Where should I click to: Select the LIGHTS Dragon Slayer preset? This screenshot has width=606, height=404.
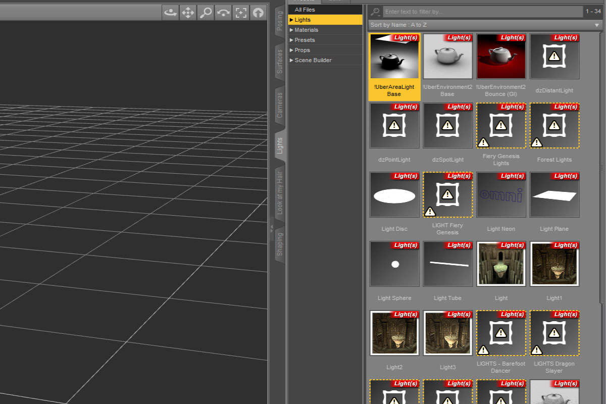(554, 333)
